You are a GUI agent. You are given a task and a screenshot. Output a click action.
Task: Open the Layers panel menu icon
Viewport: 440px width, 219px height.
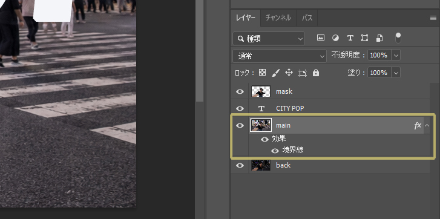coord(433,18)
